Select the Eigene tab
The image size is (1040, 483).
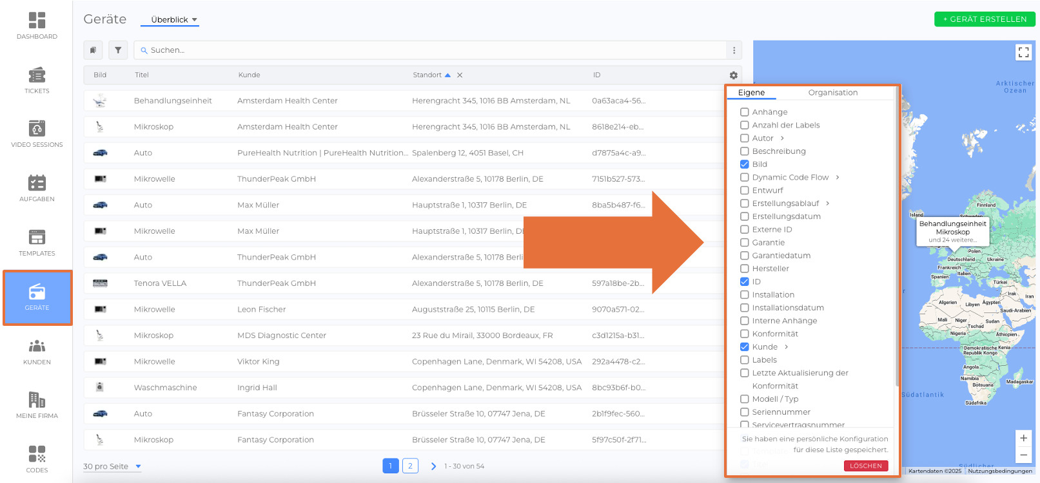(751, 93)
